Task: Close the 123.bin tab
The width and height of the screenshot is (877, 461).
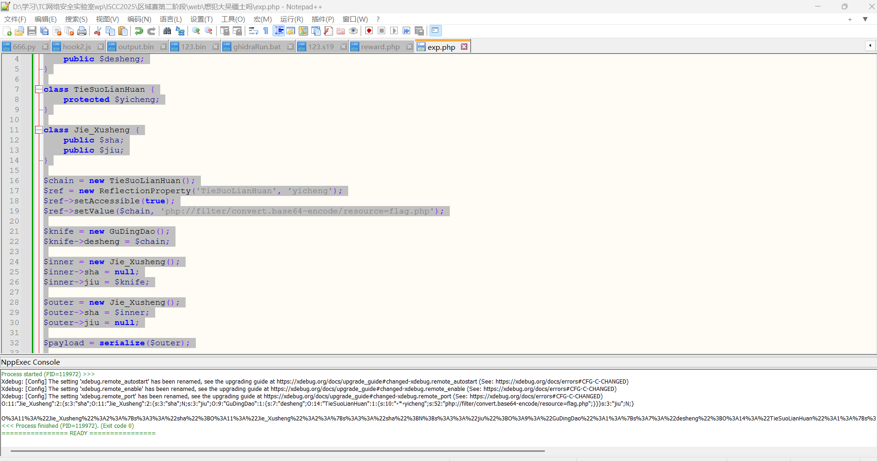Action: [216, 47]
